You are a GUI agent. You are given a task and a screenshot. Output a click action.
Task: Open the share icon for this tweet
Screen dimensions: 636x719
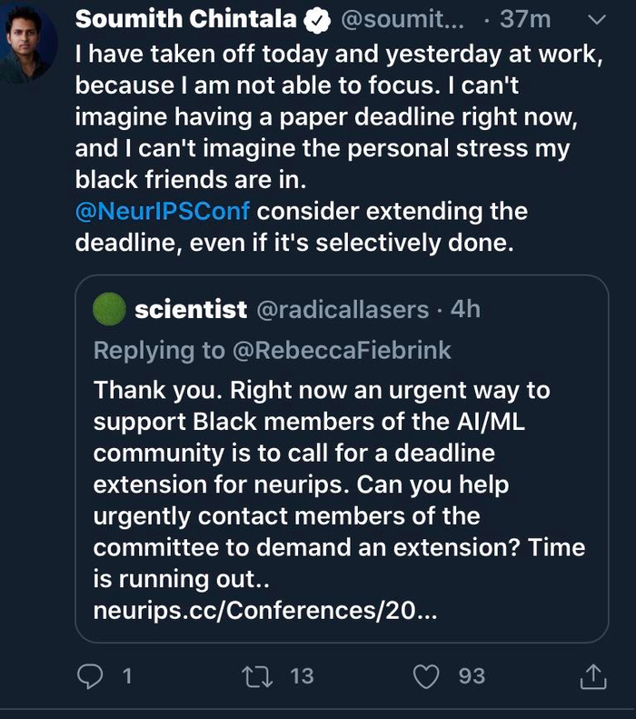tap(592, 675)
